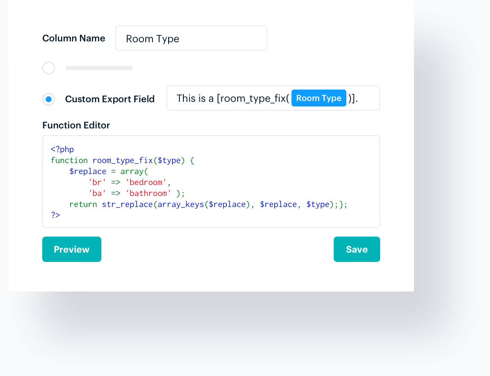Screen dimensions: 490x376
Task: Click the Preview button
Action: point(71,249)
